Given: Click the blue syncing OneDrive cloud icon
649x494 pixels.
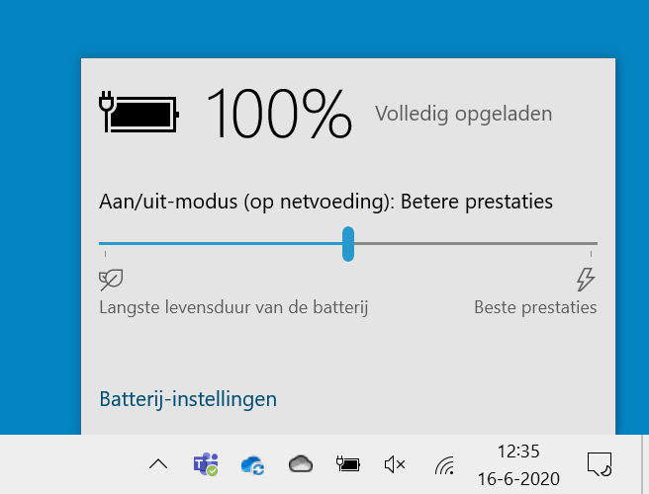Looking at the screenshot, I should click(x=253, y=464).
